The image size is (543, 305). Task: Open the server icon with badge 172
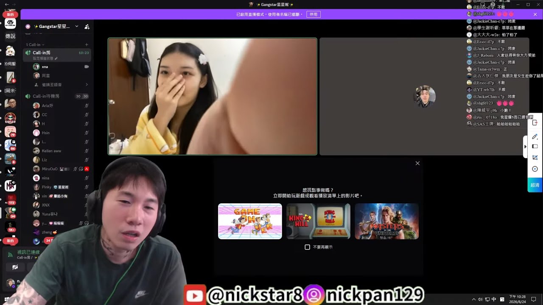pyautogui.click(x=10, y=200)
